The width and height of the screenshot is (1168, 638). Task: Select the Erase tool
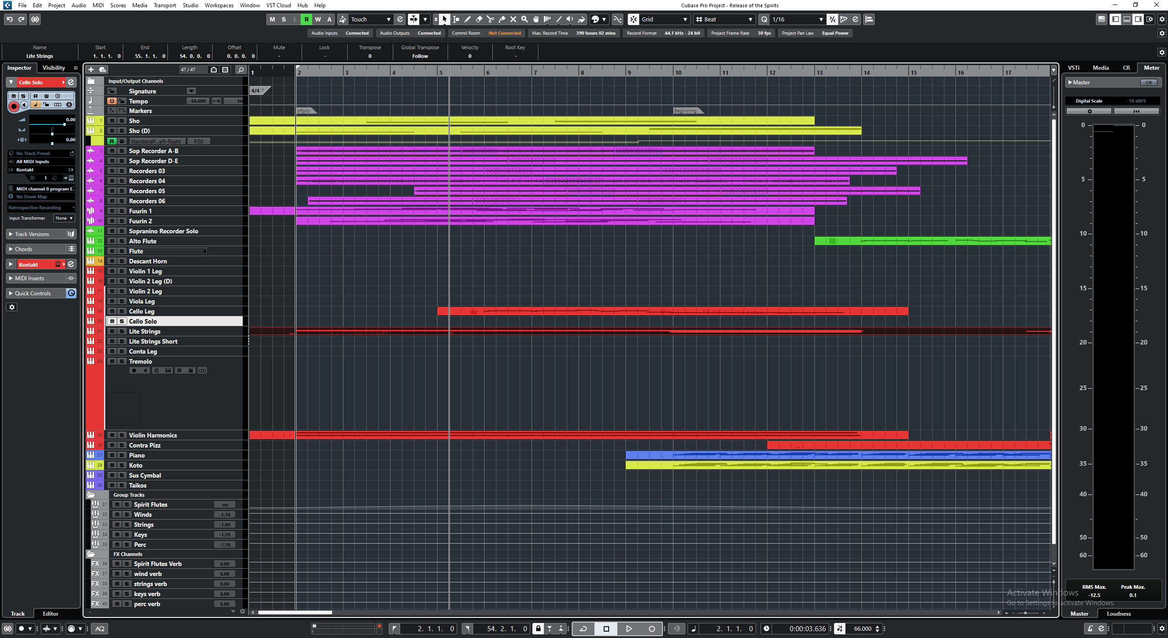[x=479, y=19]
